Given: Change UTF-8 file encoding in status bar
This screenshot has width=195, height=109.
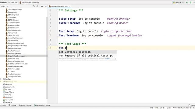Looking at the screenshot, I should (x=162, y=108).
